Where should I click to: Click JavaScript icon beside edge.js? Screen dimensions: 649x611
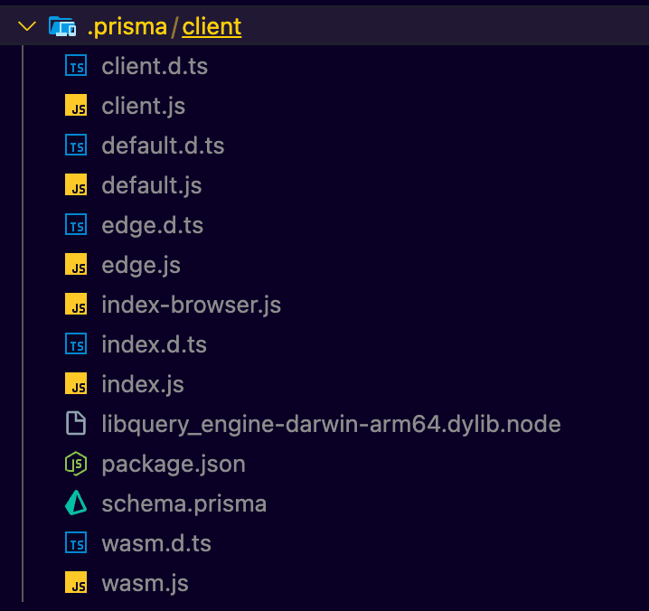pos(76,264)
